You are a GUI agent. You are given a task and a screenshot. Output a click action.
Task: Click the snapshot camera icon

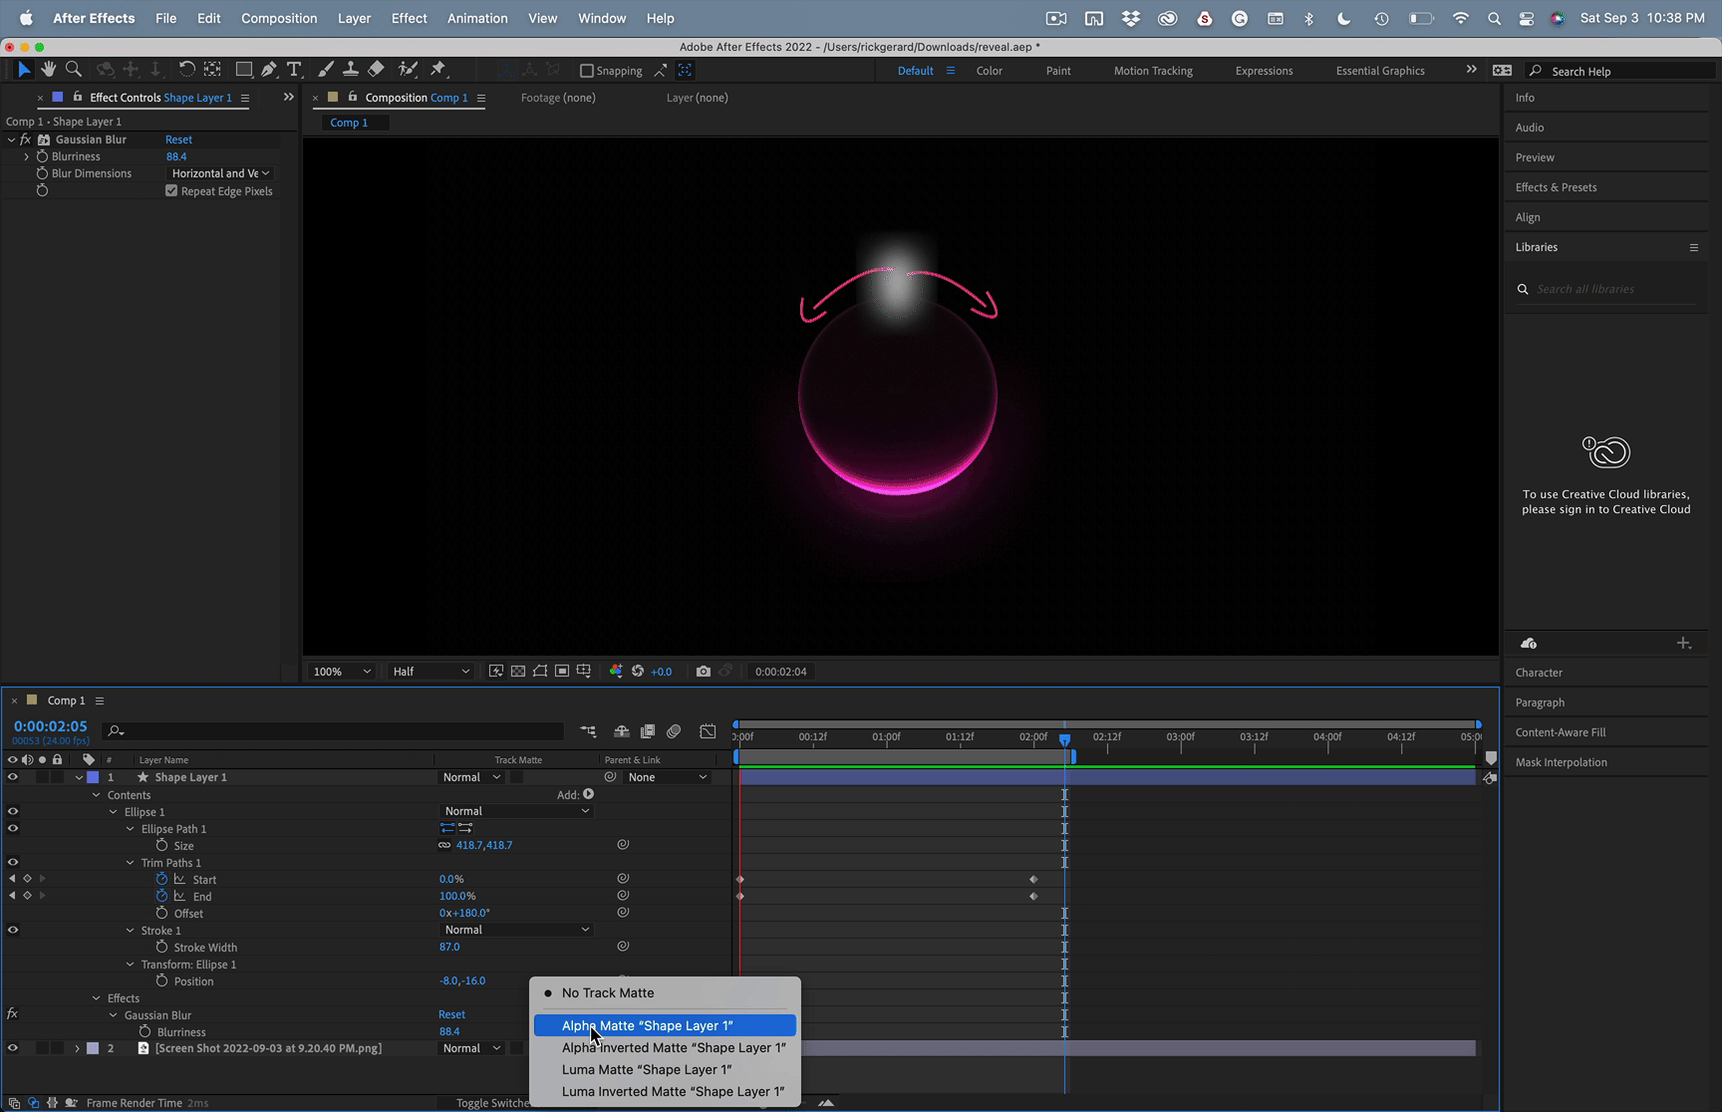coord(704,672)
